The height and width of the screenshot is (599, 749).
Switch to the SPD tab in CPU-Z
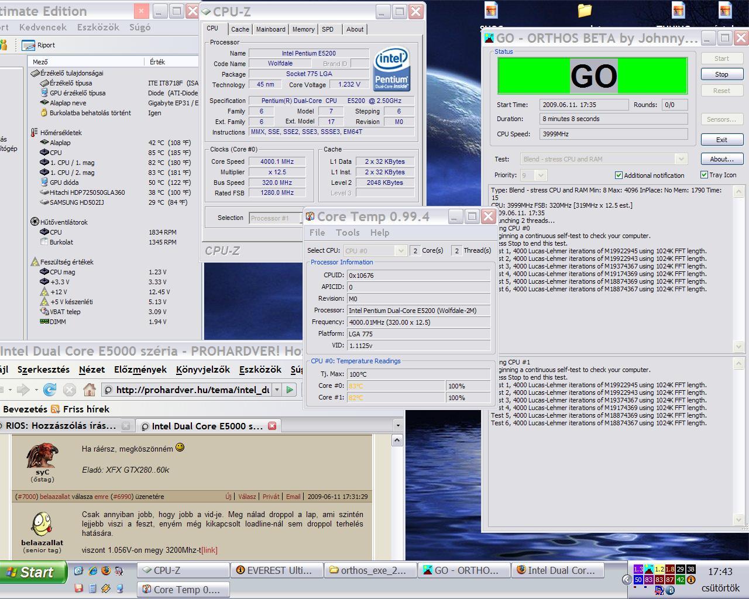tap(328, 29)
